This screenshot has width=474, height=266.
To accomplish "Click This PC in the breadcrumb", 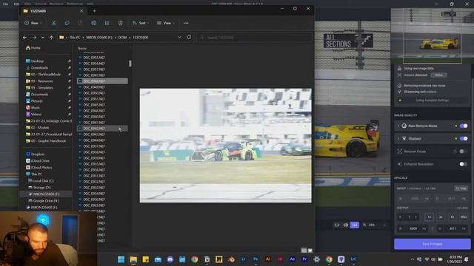I will (x=75, y=38).
